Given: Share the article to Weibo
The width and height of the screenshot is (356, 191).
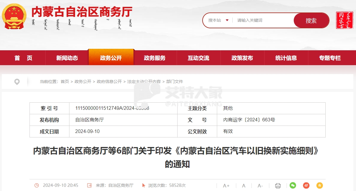Looking at the screenshot, I should [x=306, y=185].
